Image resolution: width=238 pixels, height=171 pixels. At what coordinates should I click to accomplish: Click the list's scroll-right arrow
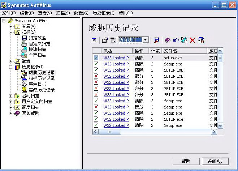click(214, 132)
